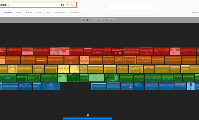The image size is (199, 120).
Task: Click the blue Breakout paddle
Action: click(88, 118)
